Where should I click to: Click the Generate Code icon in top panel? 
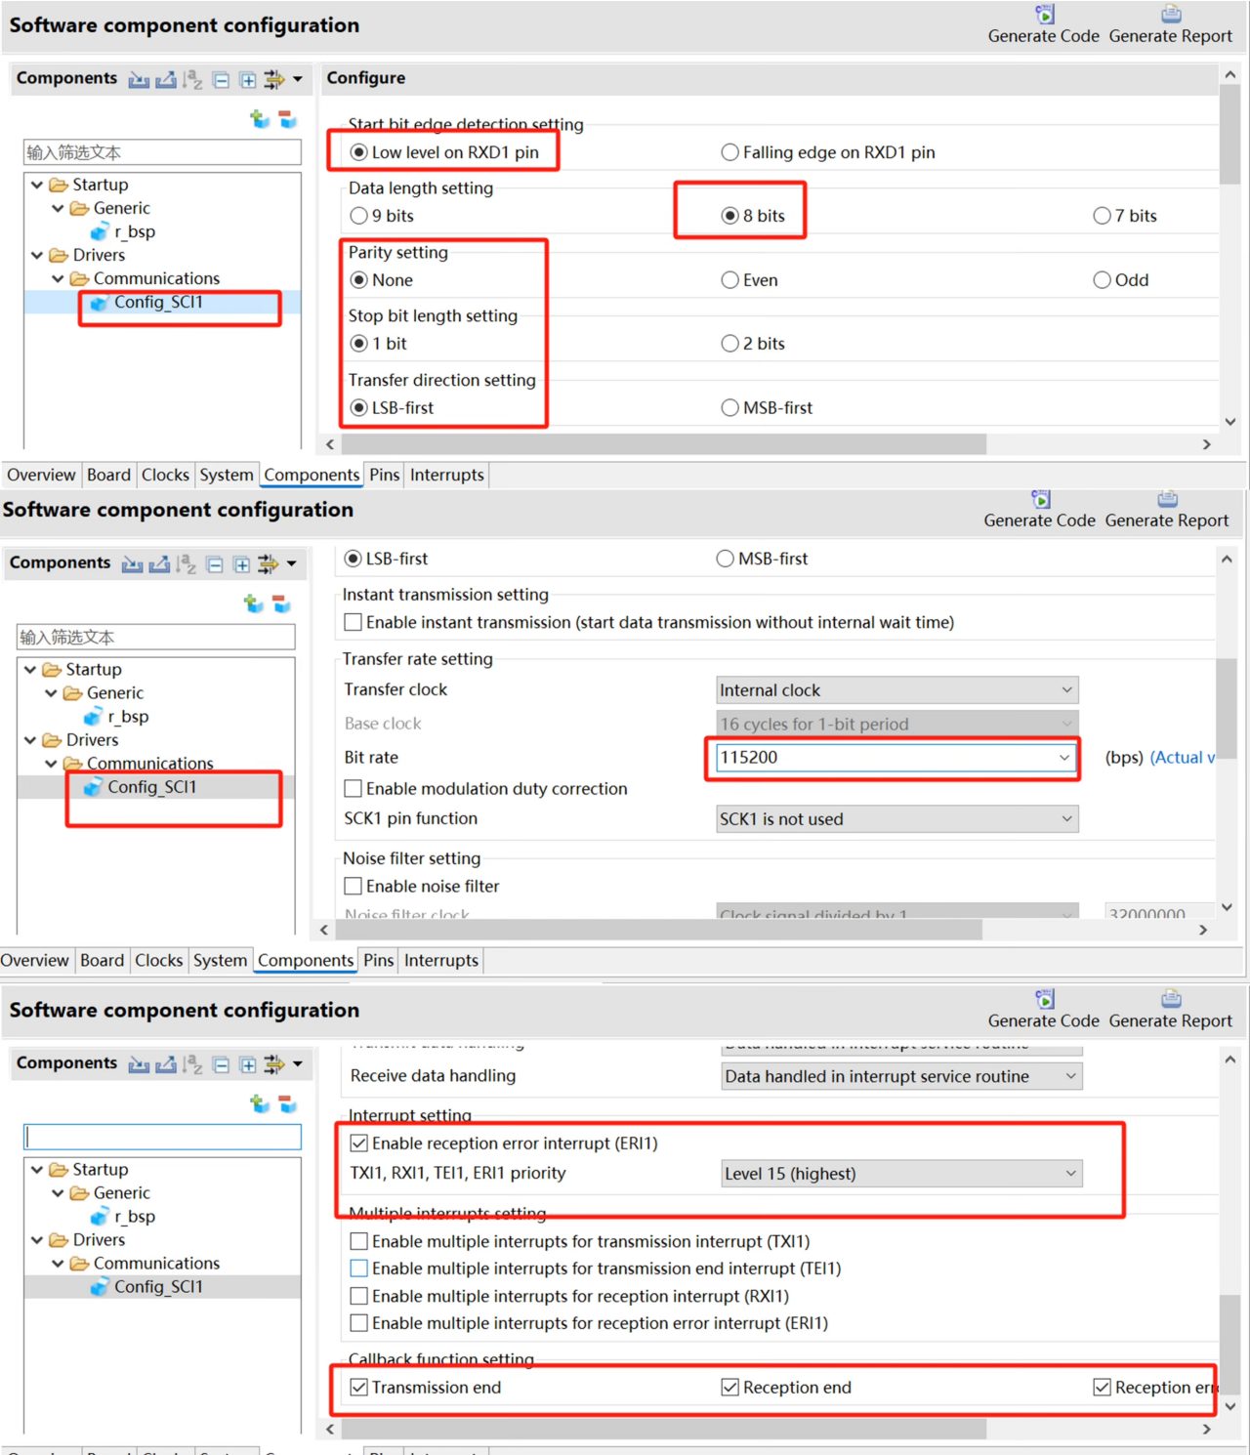point(1044,15)
